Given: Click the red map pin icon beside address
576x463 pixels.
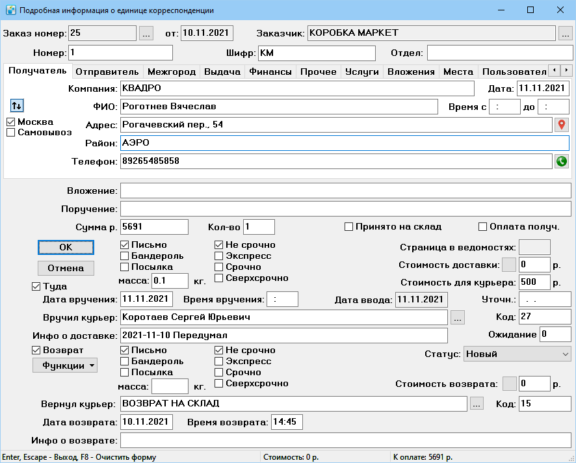Looking at the screenshot, I should click(561, 125).
